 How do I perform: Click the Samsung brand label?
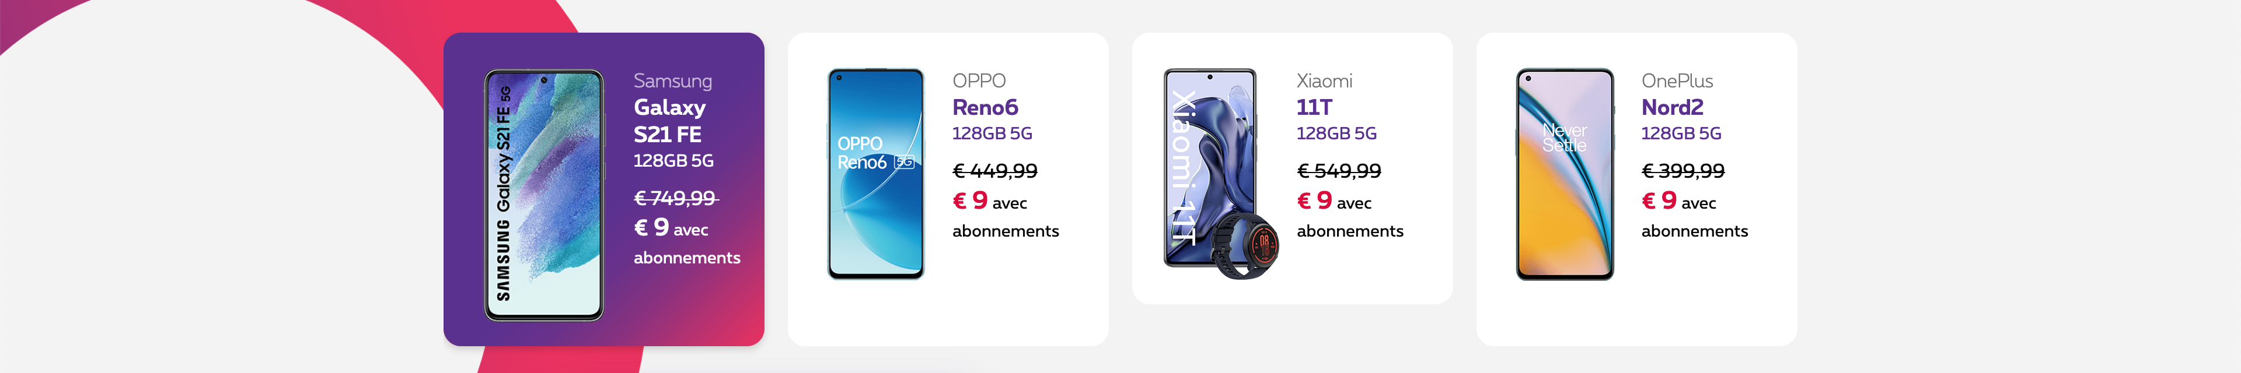pyautogui.click(x=672, y=81)
